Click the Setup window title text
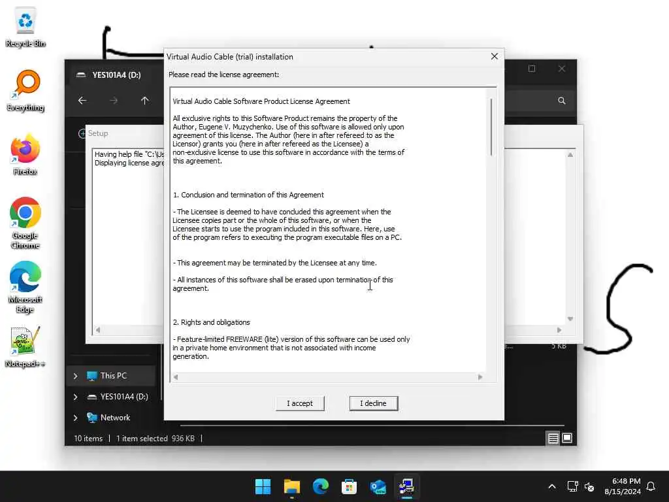This screenshot has height=502, width=669. point(98,133)
